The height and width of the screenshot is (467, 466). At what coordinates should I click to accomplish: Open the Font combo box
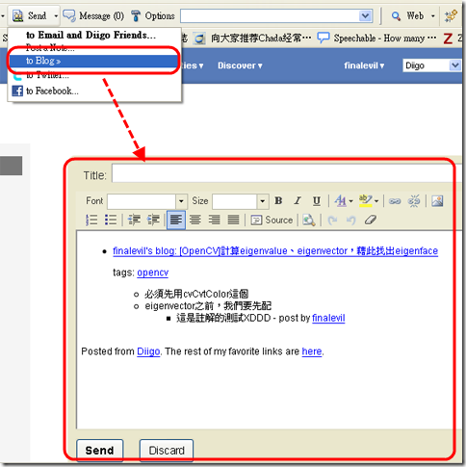tap(147, 201)
